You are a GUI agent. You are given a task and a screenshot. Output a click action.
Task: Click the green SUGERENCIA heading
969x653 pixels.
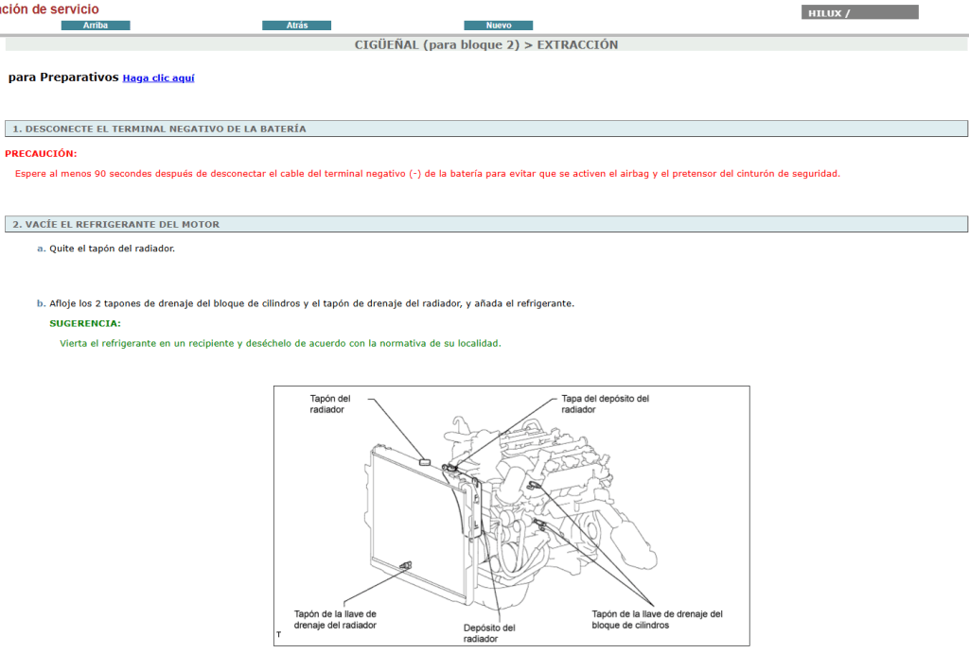[x=85, y=323]
